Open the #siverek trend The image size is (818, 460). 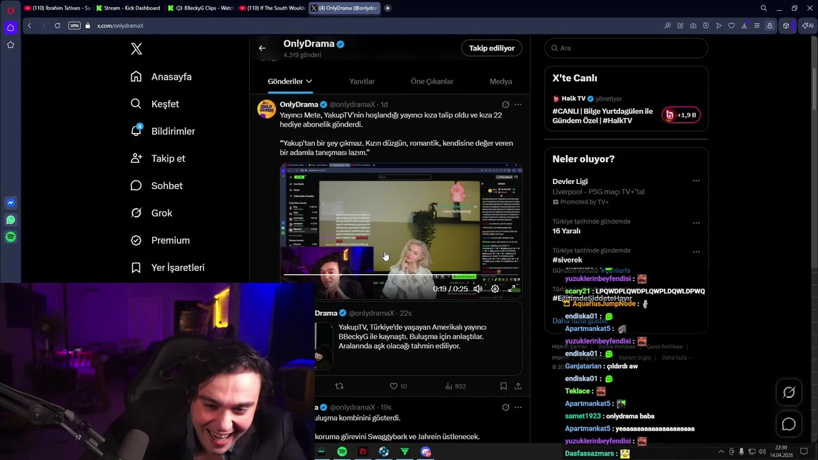point(567,260)
